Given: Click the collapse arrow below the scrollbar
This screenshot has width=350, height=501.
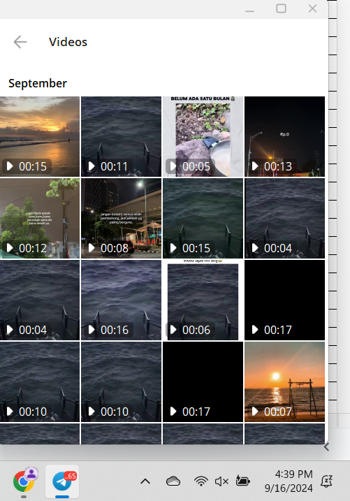Looking at the screenshot, I should pyautogui.click(x=326, y=447).
